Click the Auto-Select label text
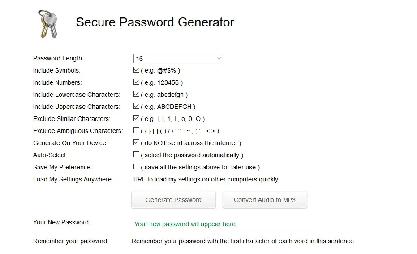The height and width of the screenshot is (254, 417). click(x=50, y=155)
